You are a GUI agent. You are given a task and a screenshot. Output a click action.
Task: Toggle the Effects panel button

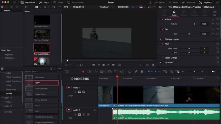(44, 2)
